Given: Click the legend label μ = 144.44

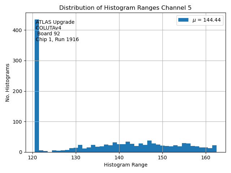Looking at the screenshot, I should pos(206,20).
